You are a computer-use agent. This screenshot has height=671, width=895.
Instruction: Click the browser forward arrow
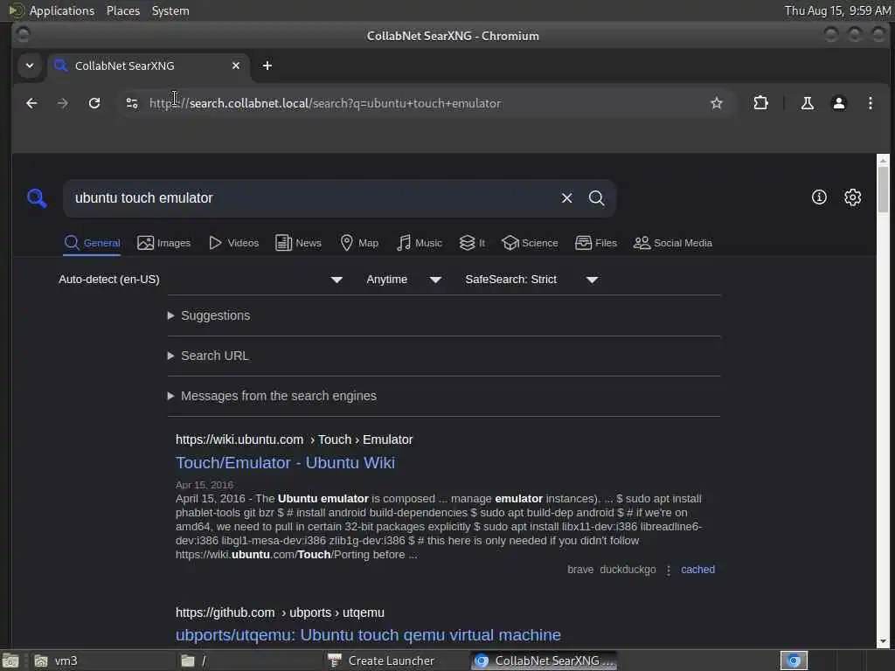click(63, 103)
